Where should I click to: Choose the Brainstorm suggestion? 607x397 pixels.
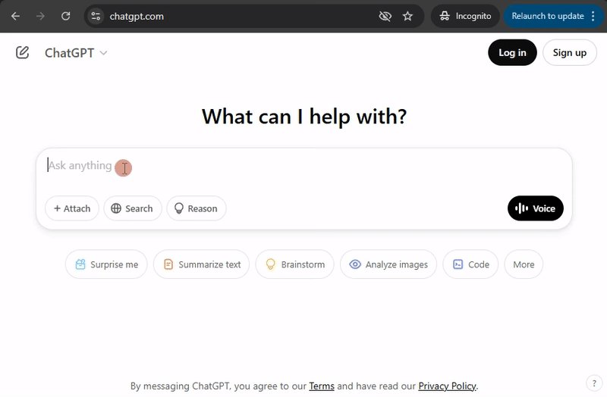coord(294,264)
